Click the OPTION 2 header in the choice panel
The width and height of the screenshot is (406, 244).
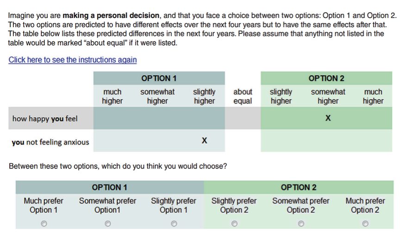pyautogui.click(x=299, y=187)
